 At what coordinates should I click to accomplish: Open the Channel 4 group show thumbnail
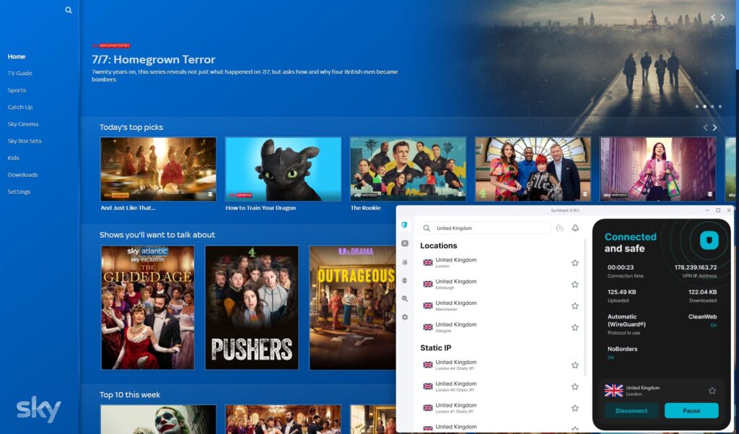coord(533,169)
